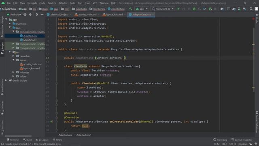Open the Profile app gauge icon
This screenshot has width=259, height=146.
205,9
